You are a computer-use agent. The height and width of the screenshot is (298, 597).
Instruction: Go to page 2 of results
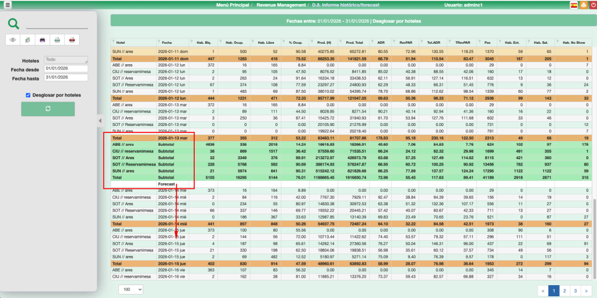tap(564, 290)
